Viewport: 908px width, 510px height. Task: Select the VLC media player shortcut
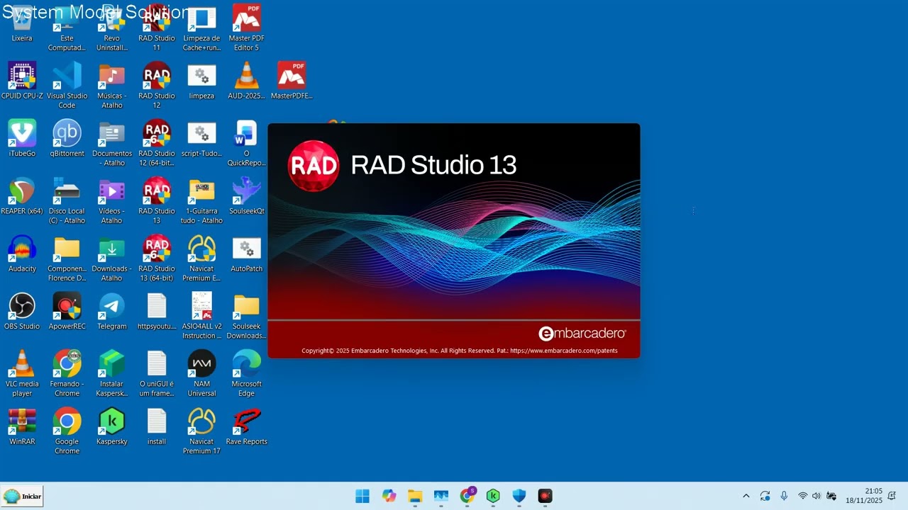pyautogui.click(x=22, y=373)
